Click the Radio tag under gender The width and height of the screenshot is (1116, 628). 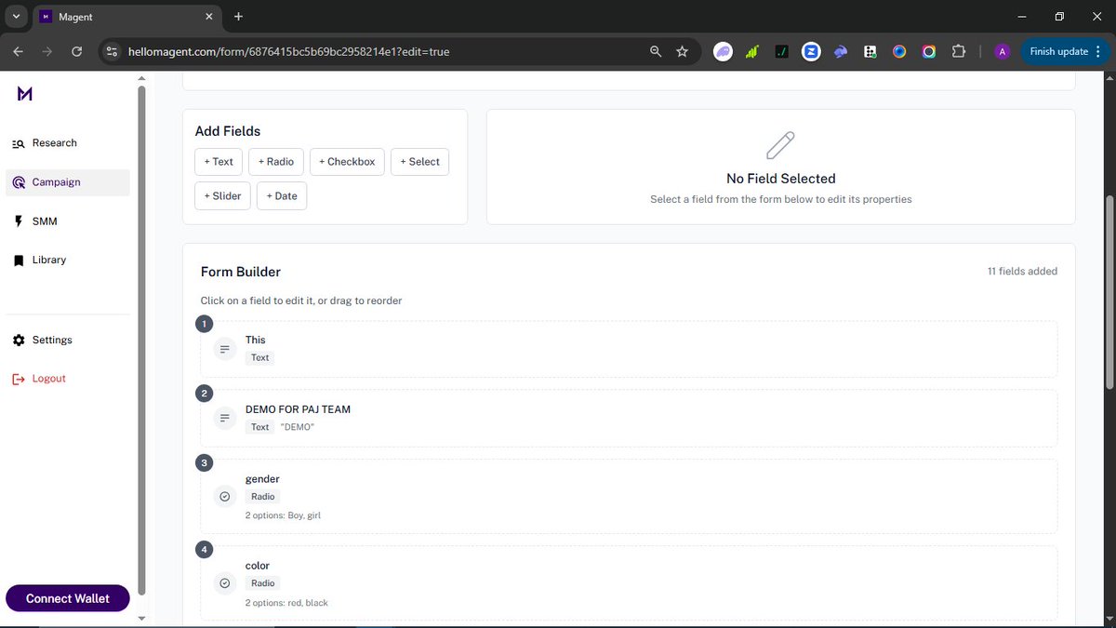click(262, 497)
